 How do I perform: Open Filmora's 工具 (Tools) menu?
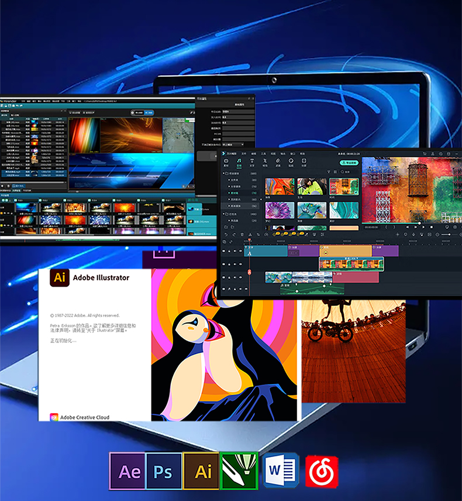[263, 154]
